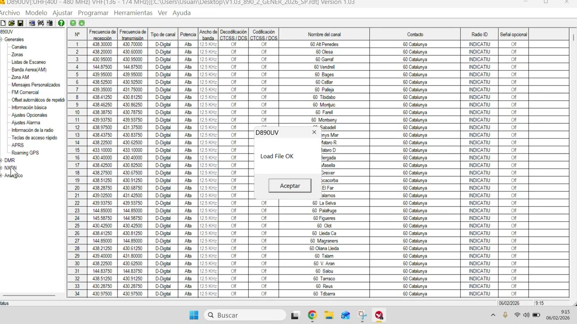
Task: Click the Save floppy disk icon
Action: [20, 23]
